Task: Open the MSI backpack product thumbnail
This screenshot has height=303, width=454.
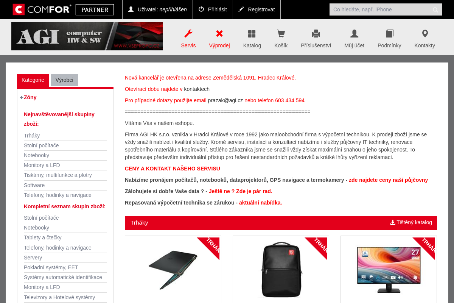Action: click(281, 269)
